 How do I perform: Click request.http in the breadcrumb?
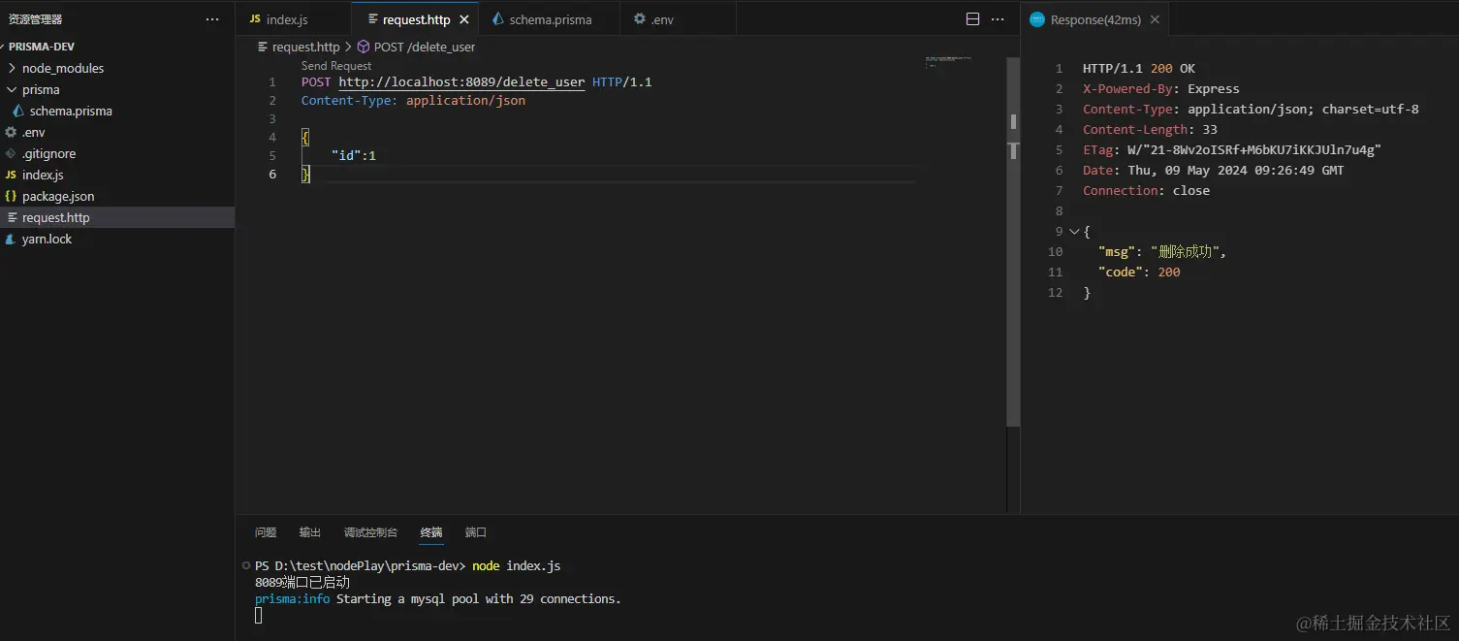(305, 47)
